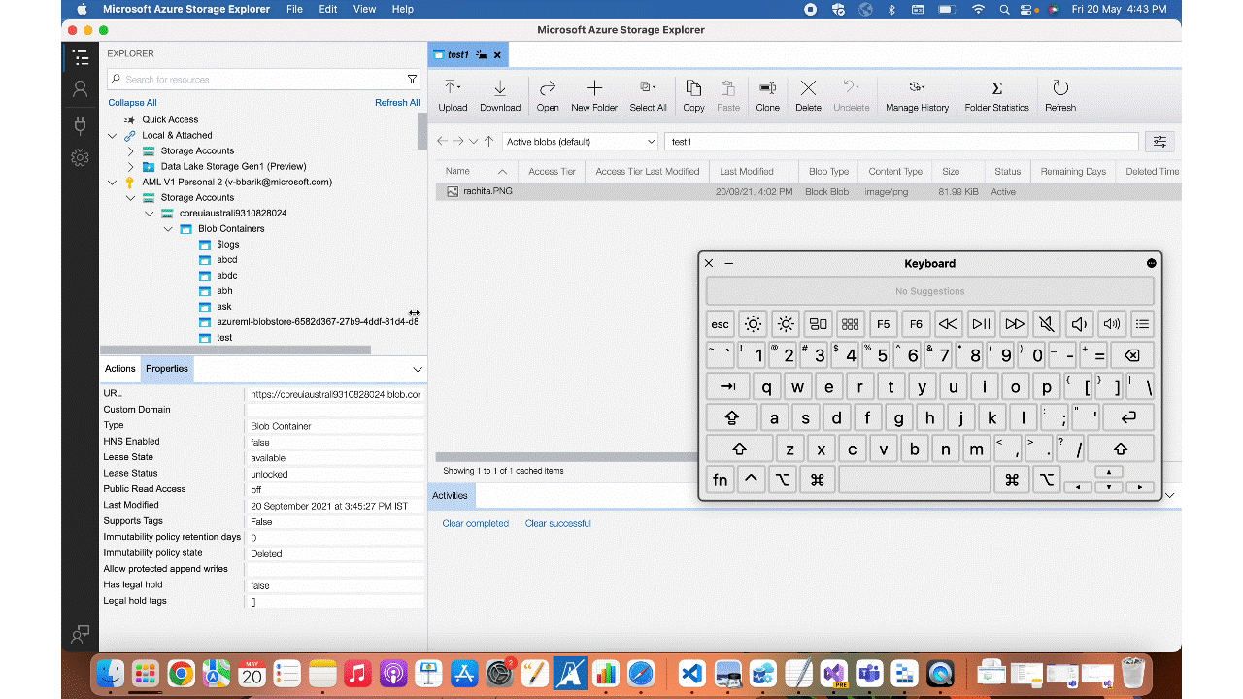Open Visual Studio Code from the Dock

pyautogui.click(x=691, y=673)
